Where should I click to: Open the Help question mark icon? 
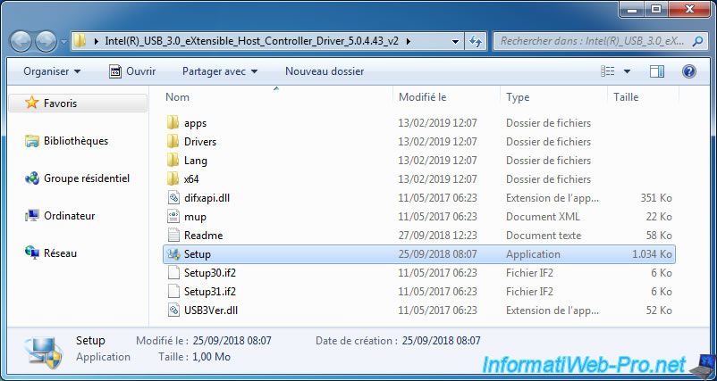click(x=689, y=71)
